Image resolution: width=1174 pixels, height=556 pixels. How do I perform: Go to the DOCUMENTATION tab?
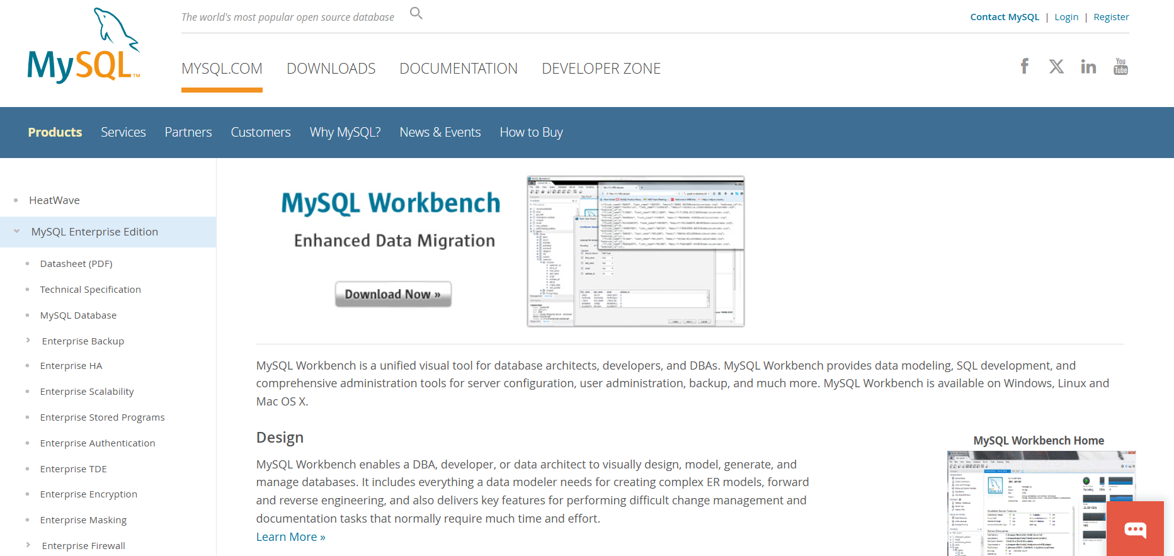[459, 69]
